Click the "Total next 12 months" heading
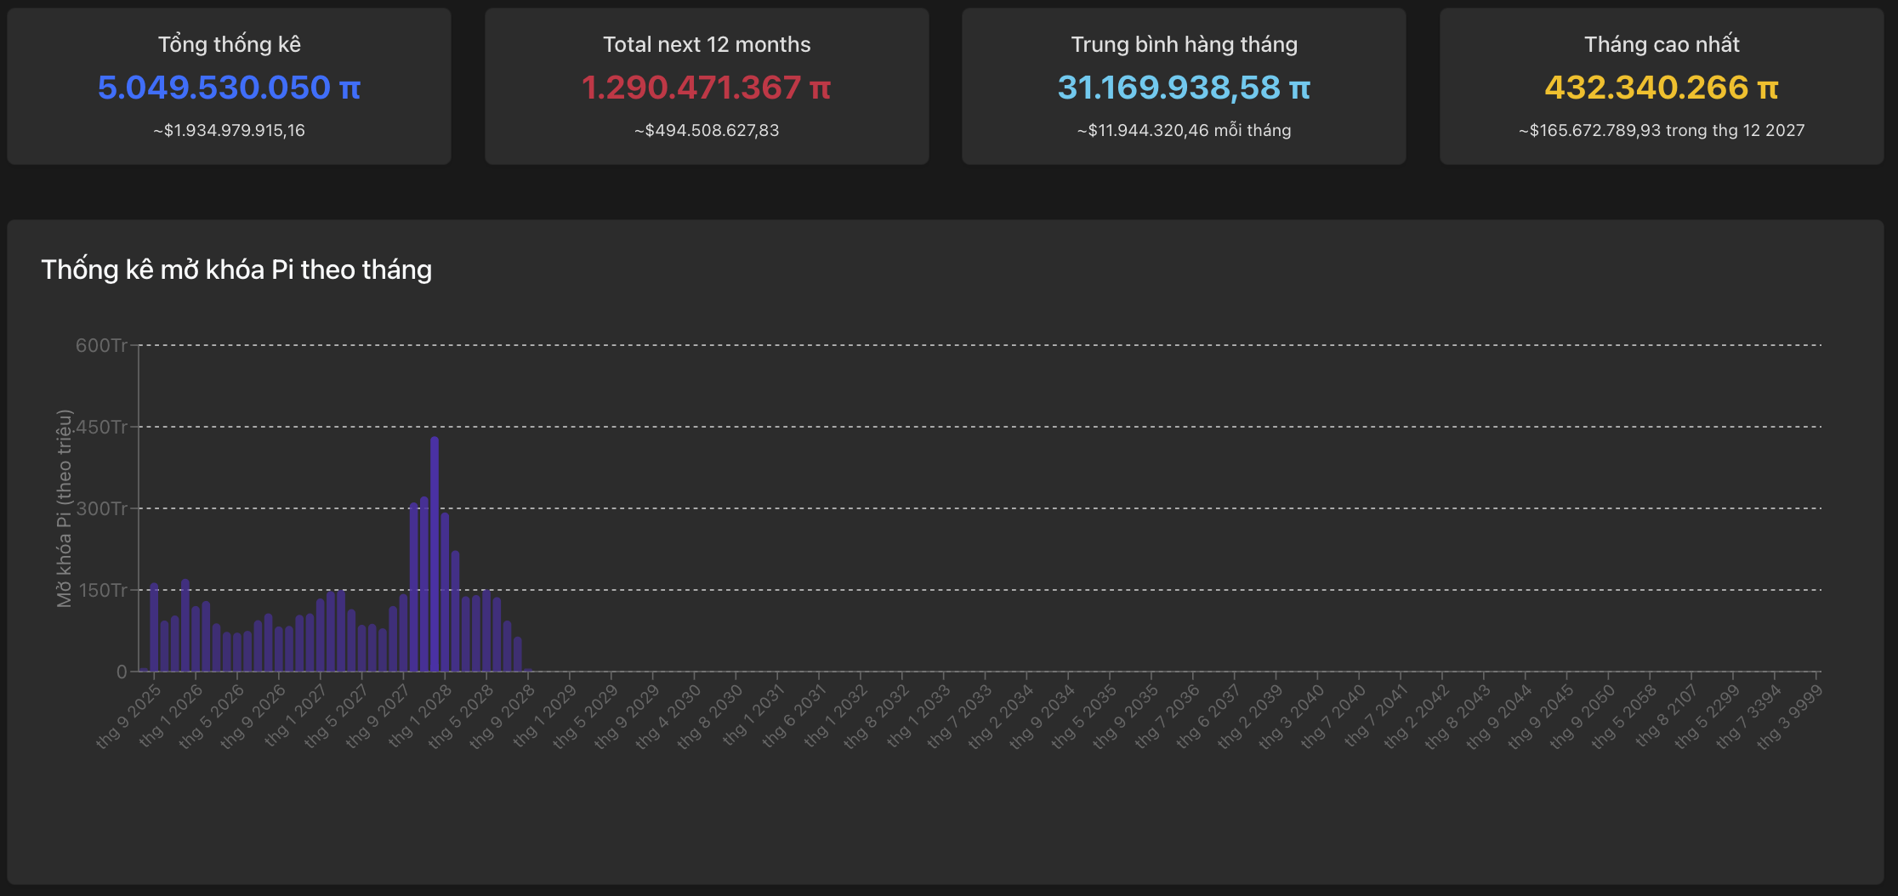This screenshot has width=1898, height=896. 707,44
